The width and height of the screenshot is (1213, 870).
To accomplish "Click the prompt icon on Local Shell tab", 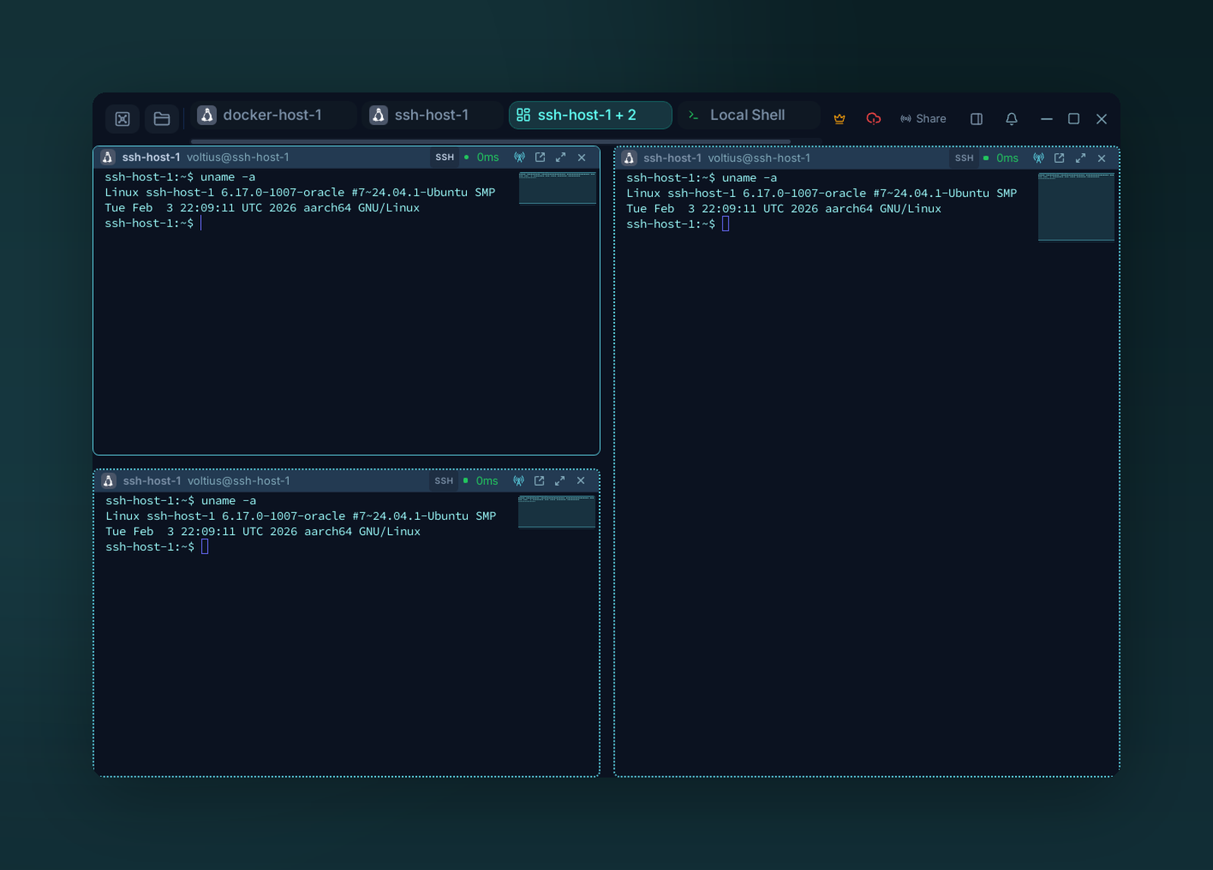I will (693, 115).
